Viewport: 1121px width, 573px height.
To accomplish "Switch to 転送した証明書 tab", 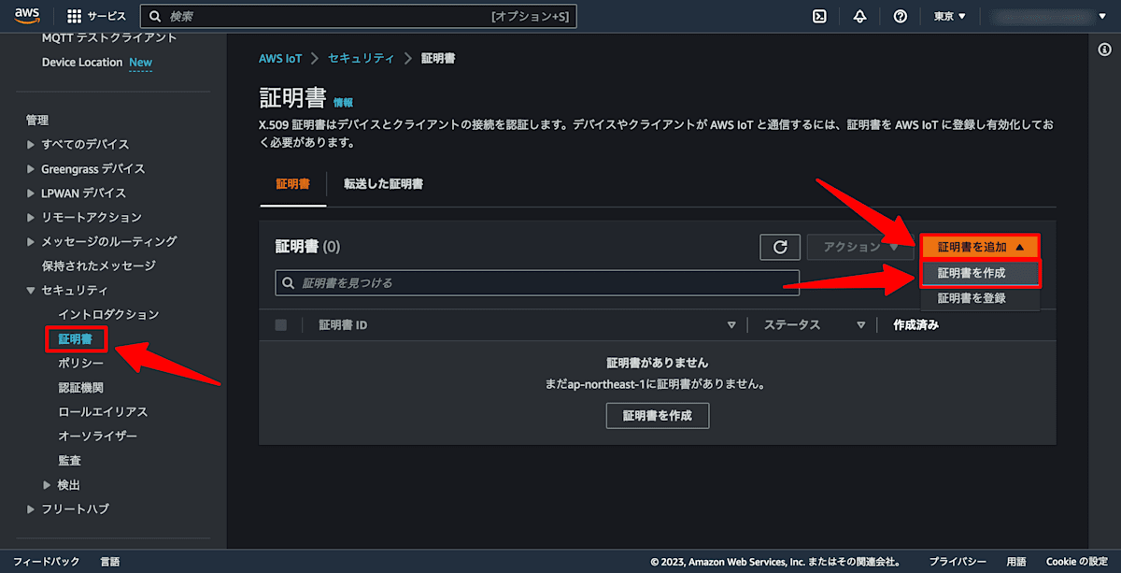I will click(383, 184).
